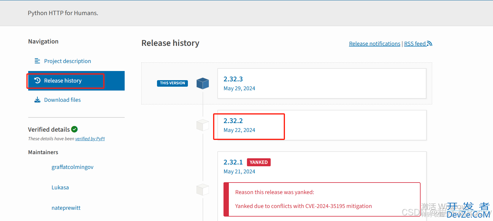Click the Maintainers heading
The image size is (493, 221).
43,152
